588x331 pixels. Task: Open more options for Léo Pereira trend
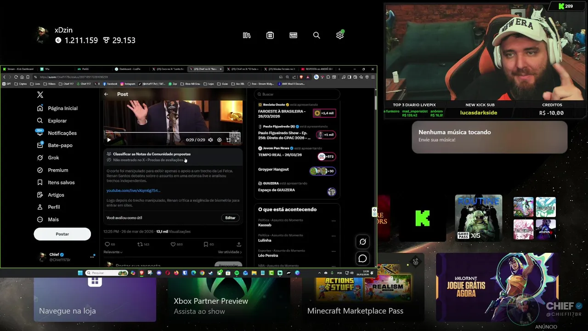[334, 251]
